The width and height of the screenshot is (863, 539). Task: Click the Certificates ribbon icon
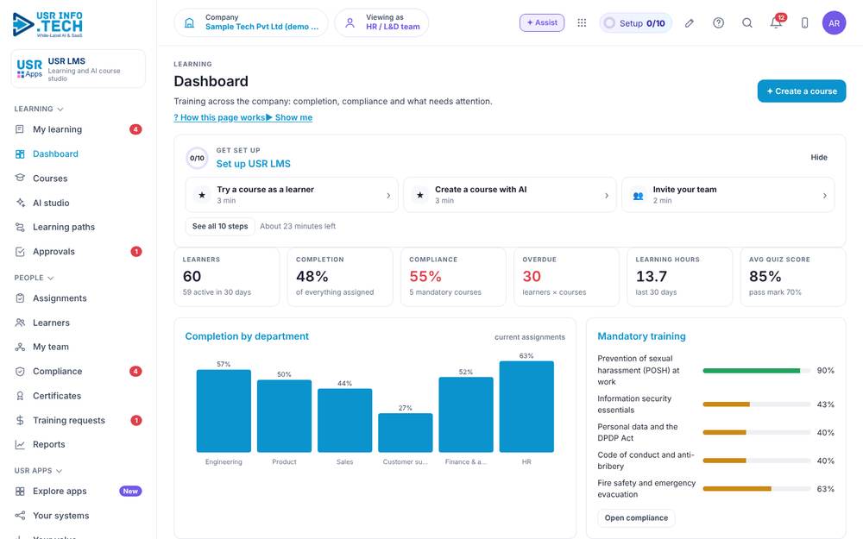pyautogui.click(x=21, y=396)
